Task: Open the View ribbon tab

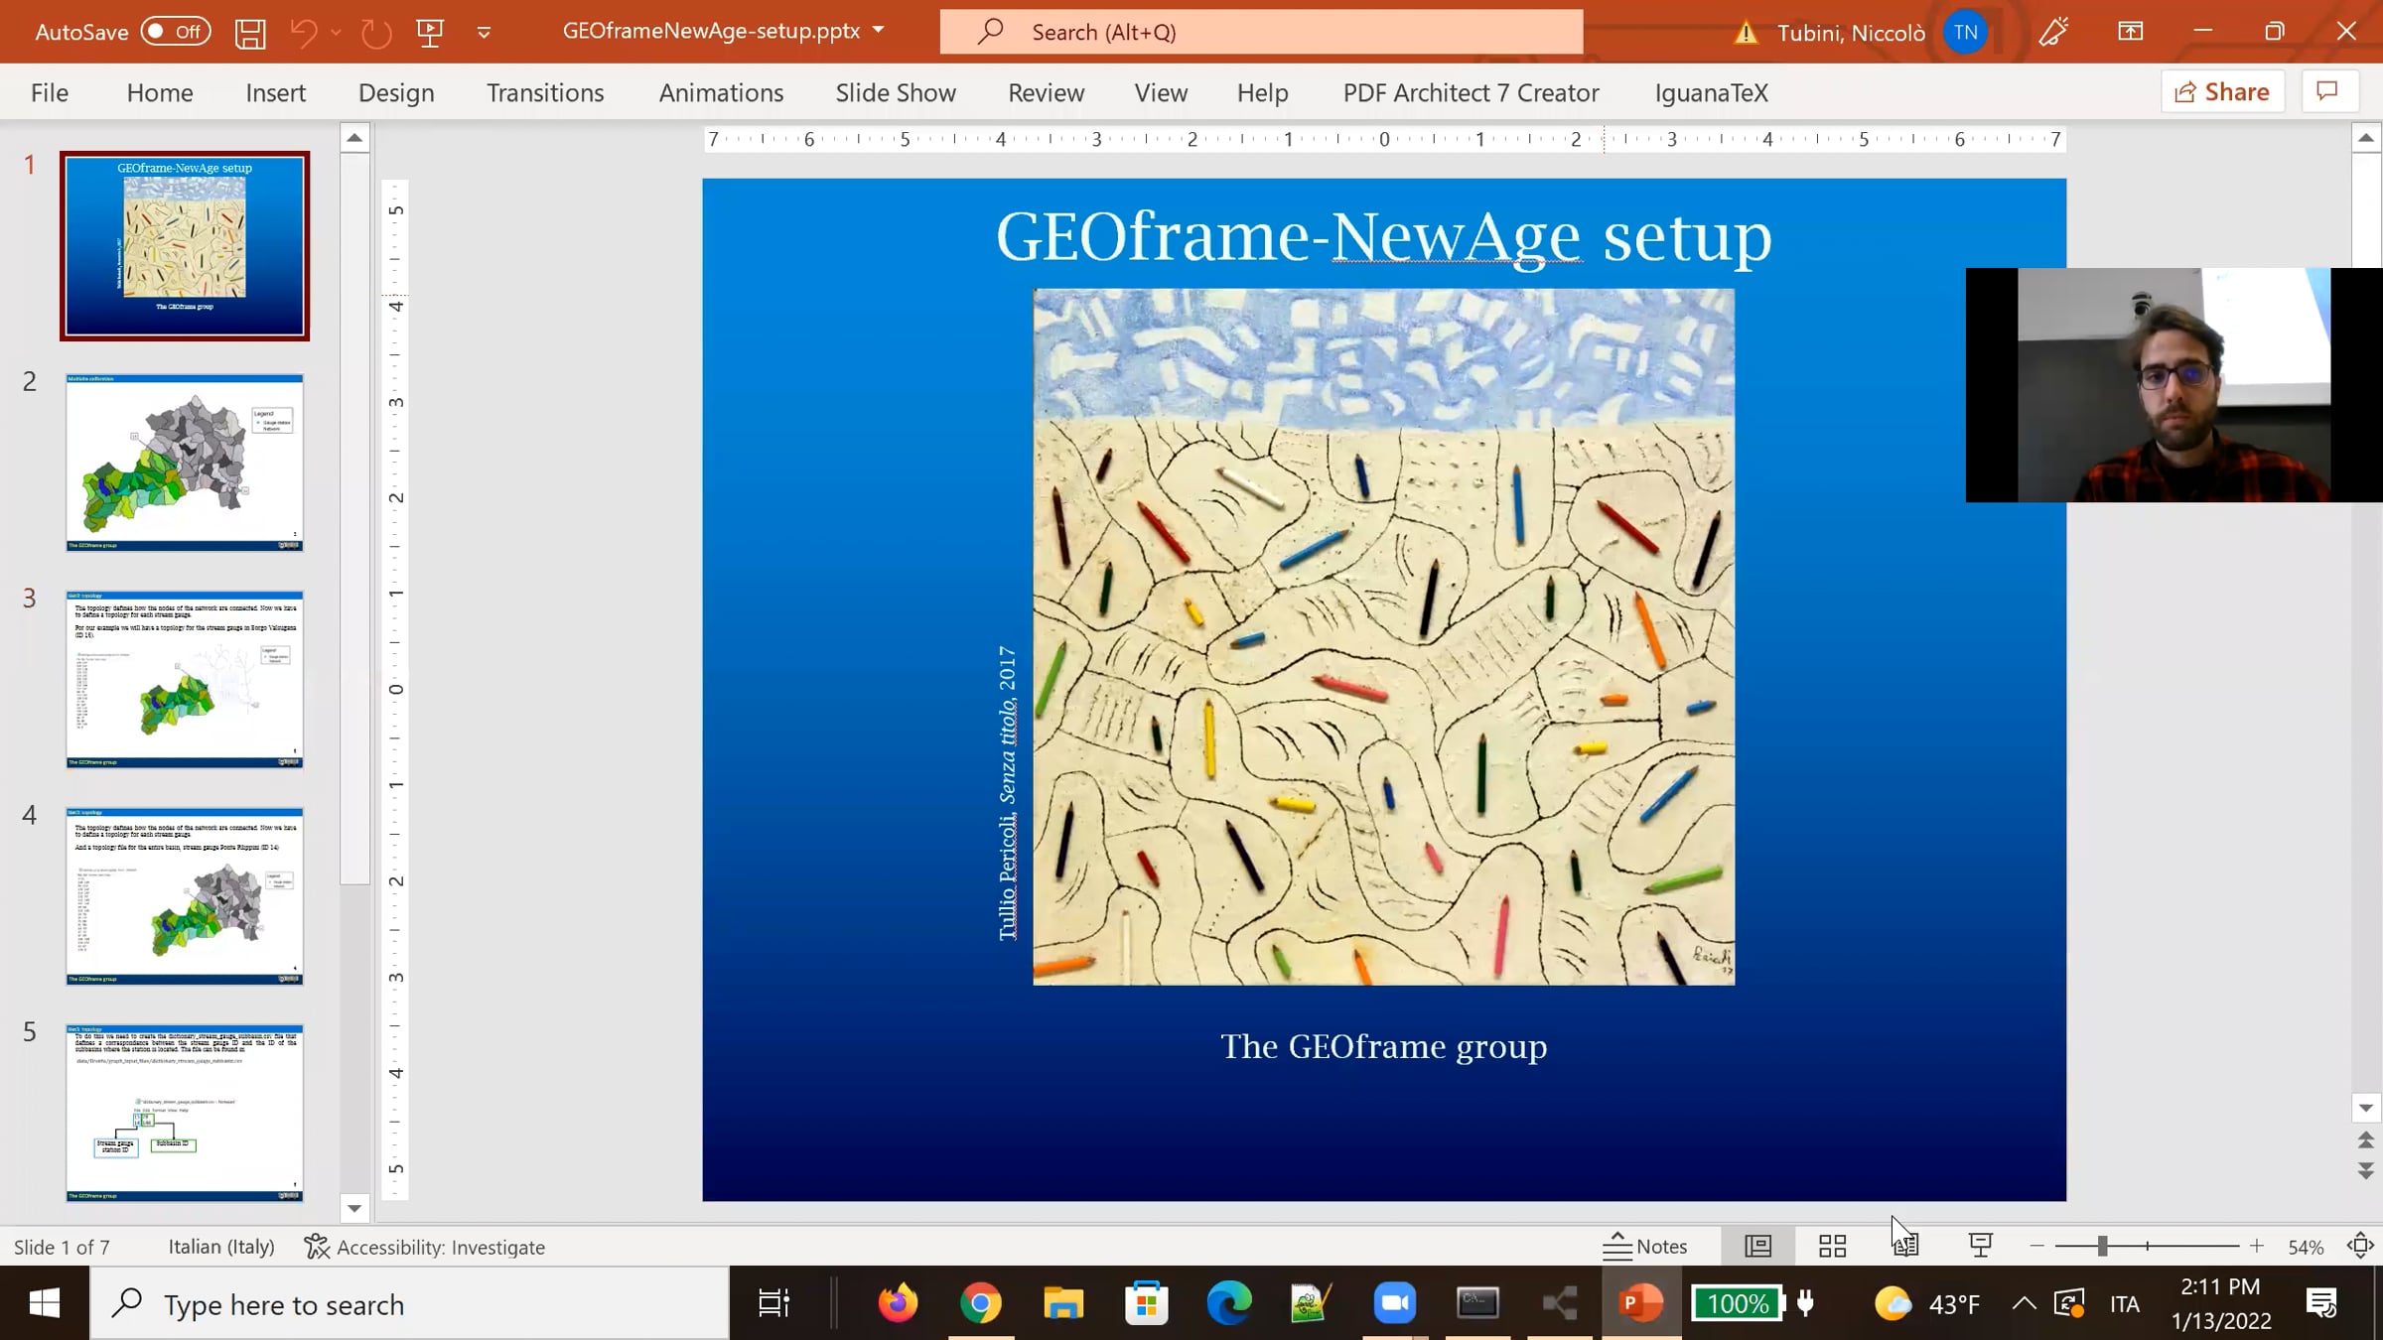Action: click(x=1161, y=92)
